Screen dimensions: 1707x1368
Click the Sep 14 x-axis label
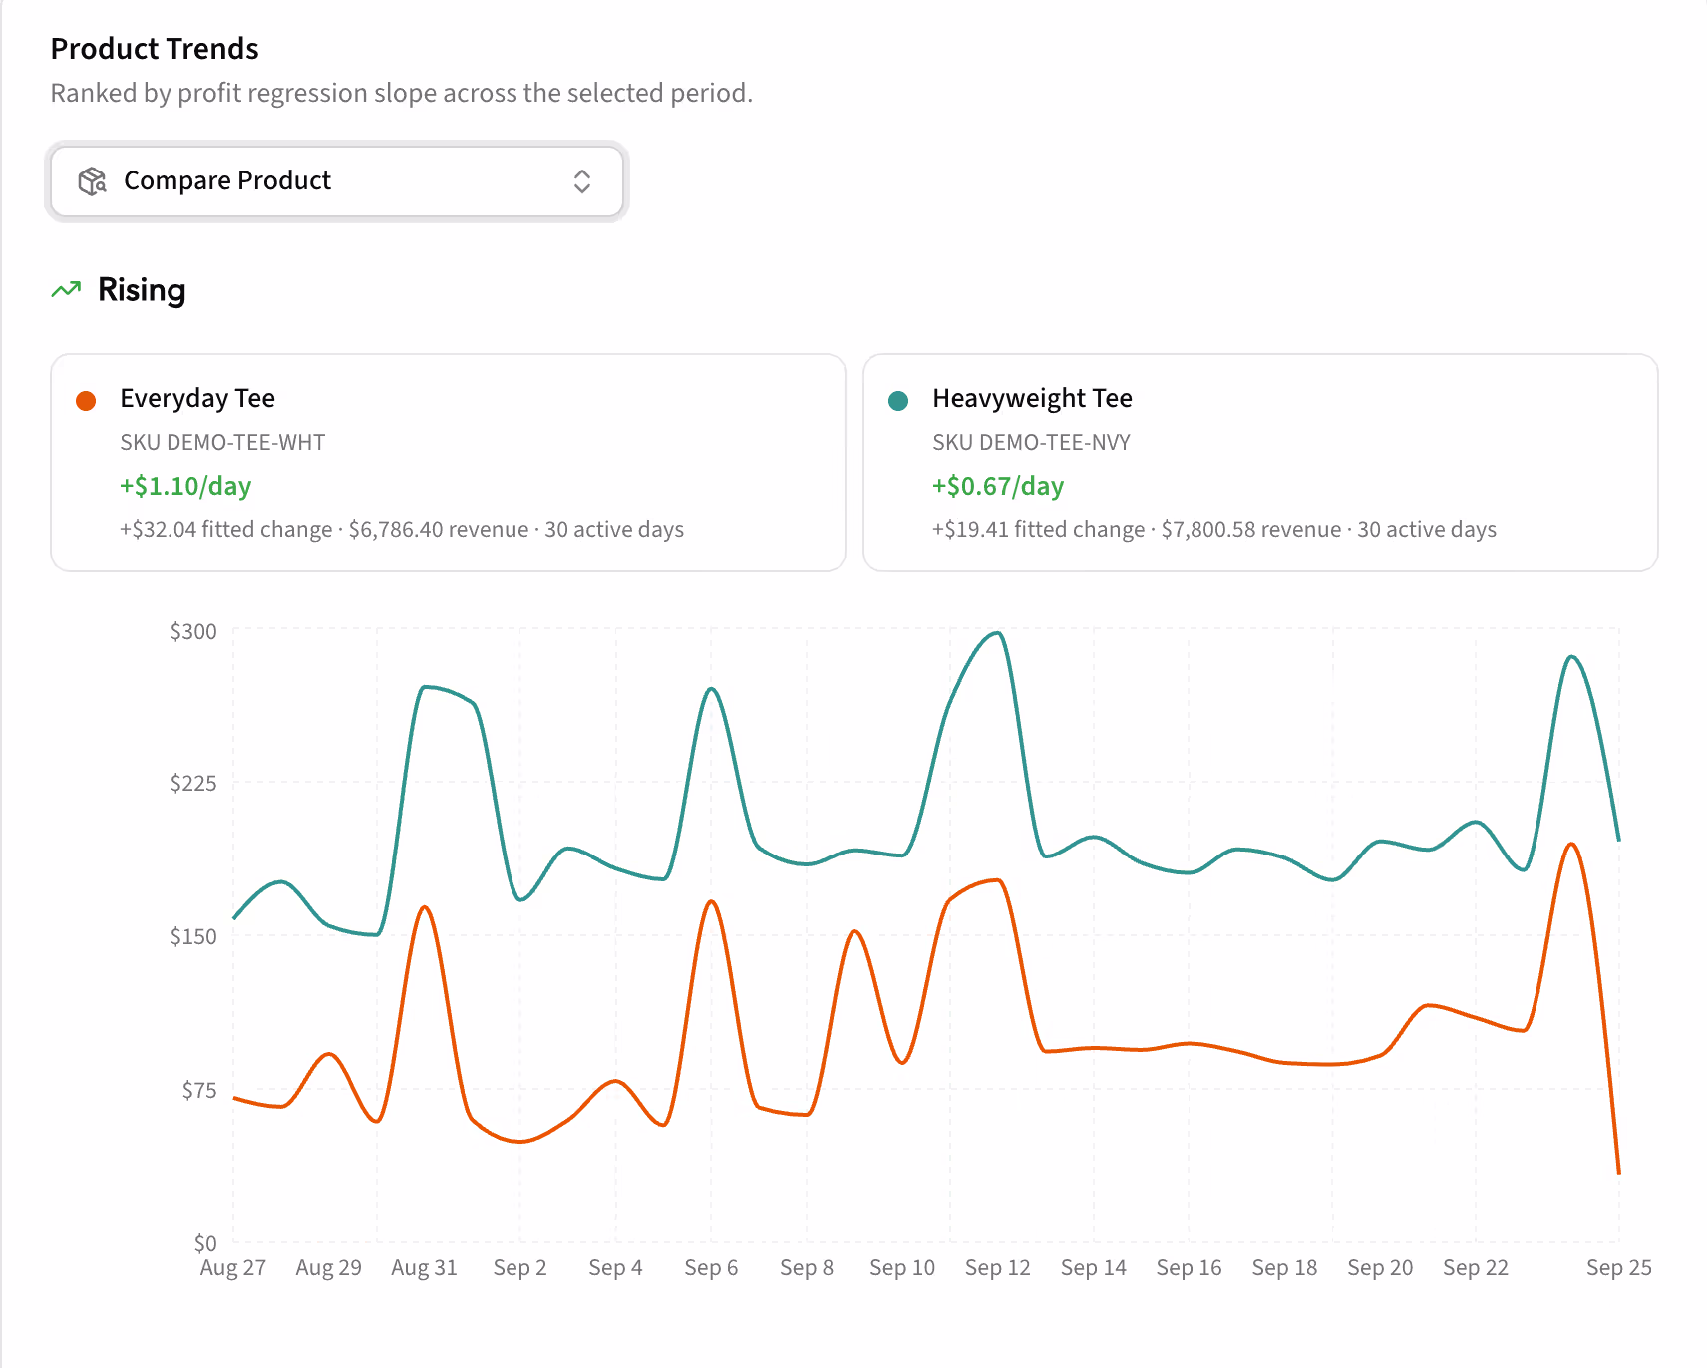pos(1094,1268)
